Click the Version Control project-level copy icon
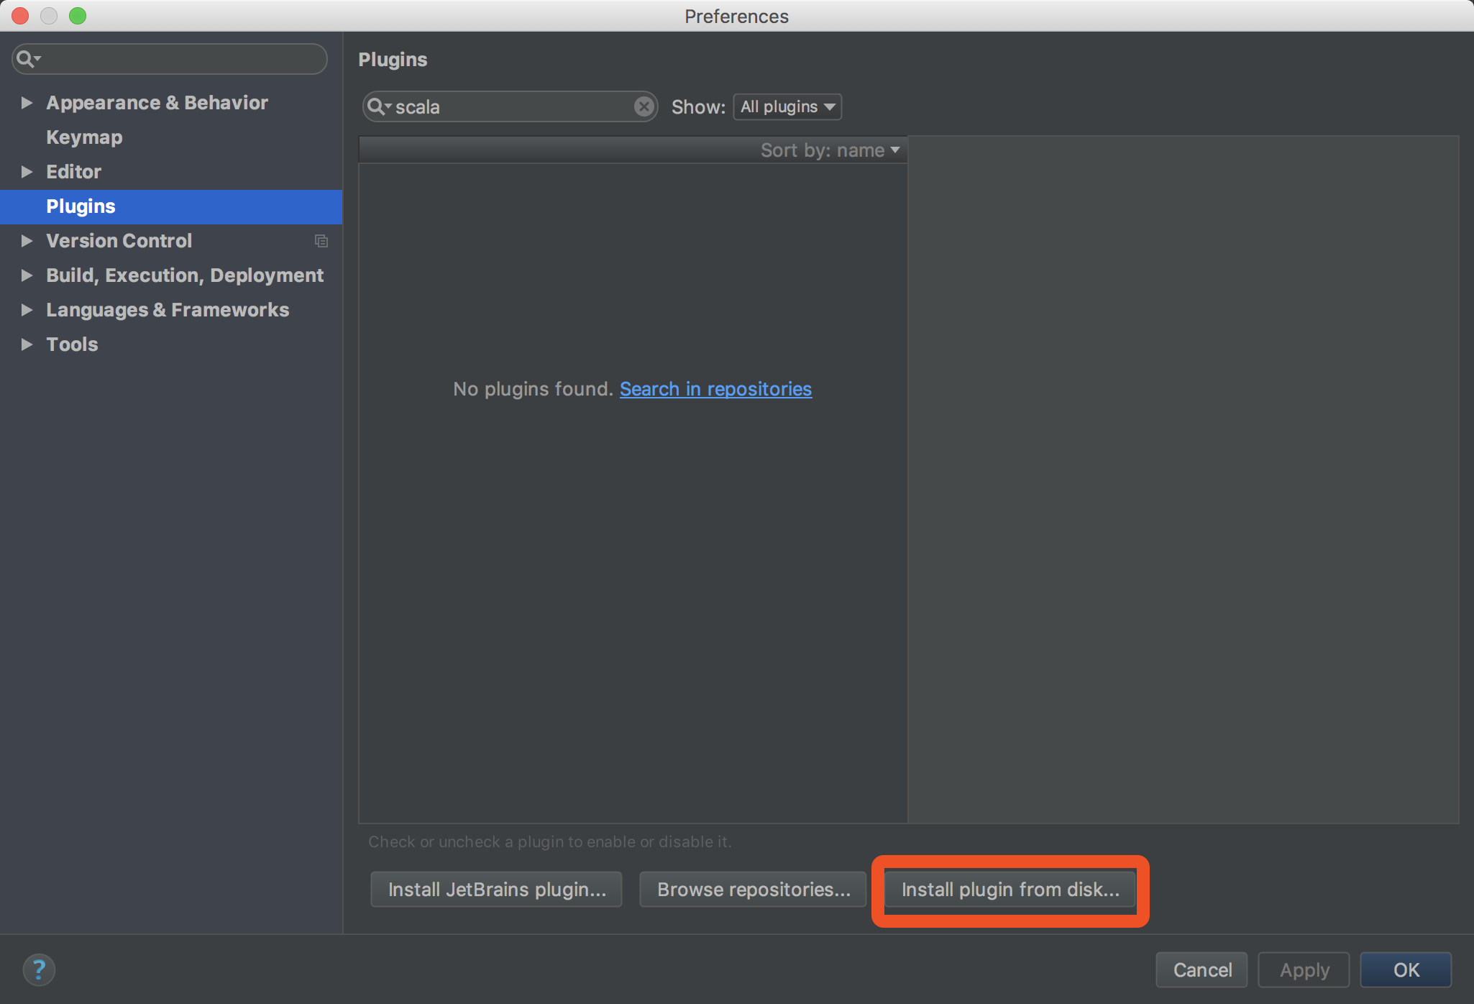 click(x=321, y=241)
